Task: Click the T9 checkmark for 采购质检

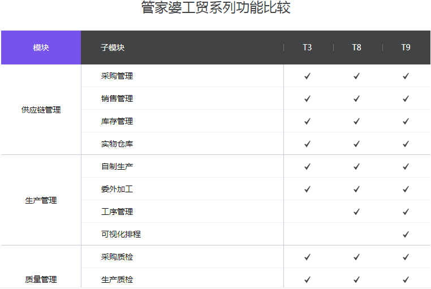Action: (x=406, y=257)
